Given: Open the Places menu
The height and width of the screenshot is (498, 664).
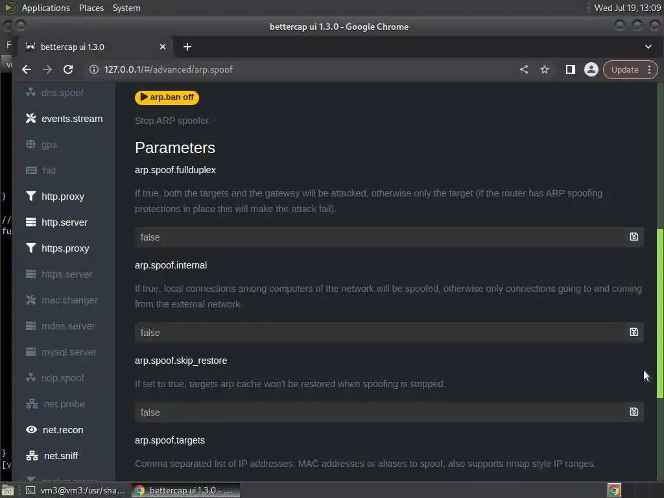Looking at the screenshot, I should pos(91,8).
